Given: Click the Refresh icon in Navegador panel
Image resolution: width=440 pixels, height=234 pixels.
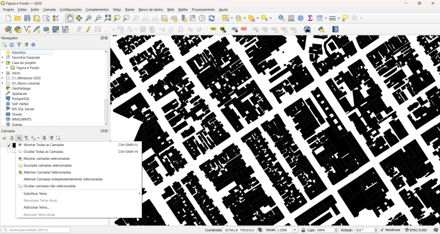Looking at the screenshot, I should pos(12,45).
